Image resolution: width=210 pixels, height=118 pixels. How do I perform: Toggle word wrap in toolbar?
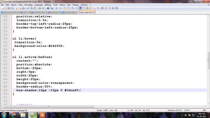[73, 8]
